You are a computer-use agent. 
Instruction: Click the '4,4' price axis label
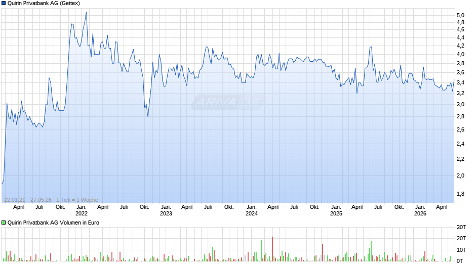tap(460, 37)
